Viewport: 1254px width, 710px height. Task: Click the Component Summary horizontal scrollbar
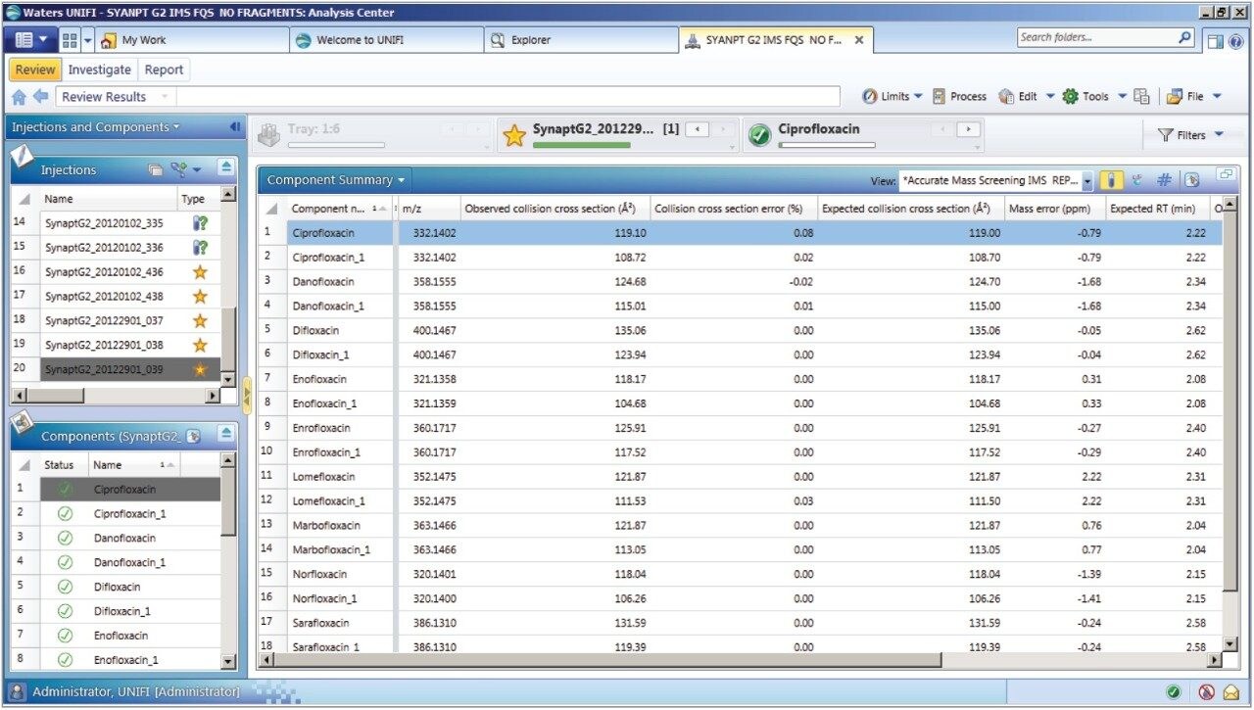(741, 661)
